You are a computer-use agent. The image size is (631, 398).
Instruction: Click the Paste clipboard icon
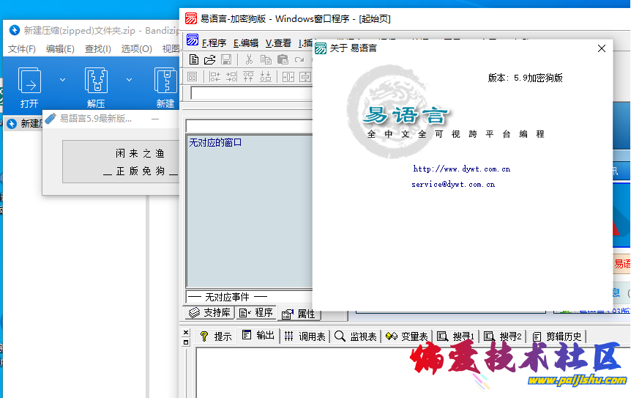[x=283, y=59]
